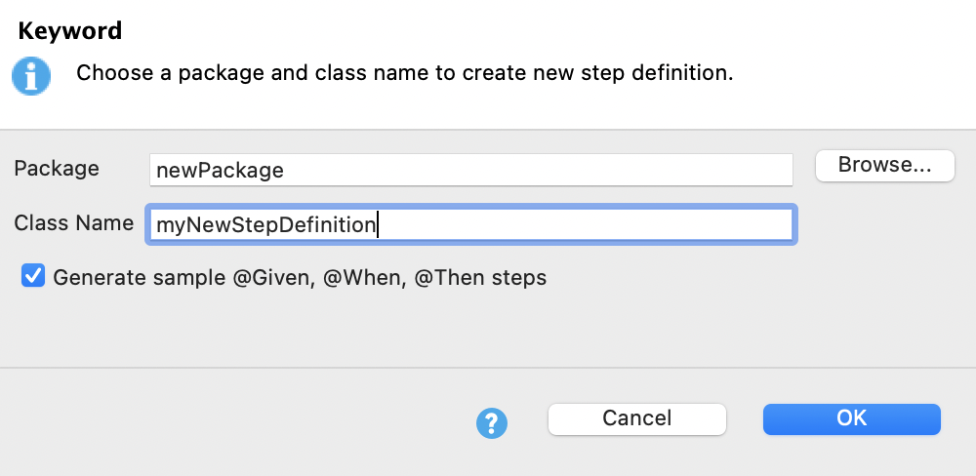Click the separator line above Cancel and OK
This screenshot has height=476, width=976.
(x=488, y=368)
